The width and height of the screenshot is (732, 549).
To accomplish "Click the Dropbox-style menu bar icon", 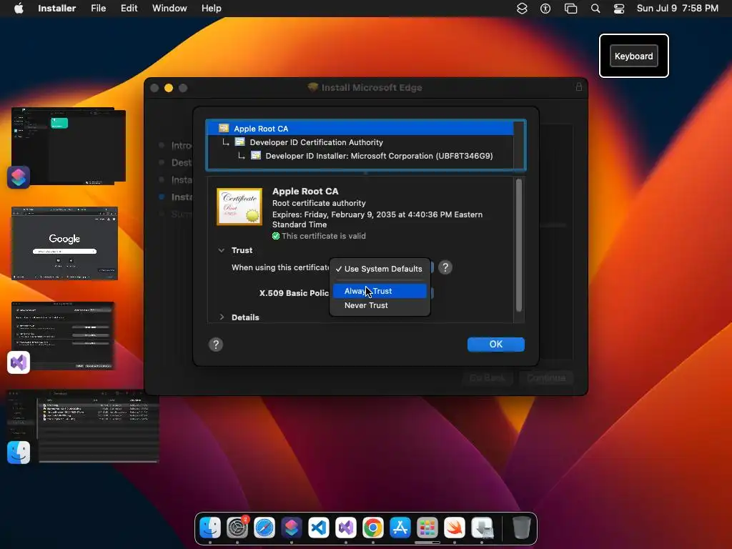I will [522, 9].
